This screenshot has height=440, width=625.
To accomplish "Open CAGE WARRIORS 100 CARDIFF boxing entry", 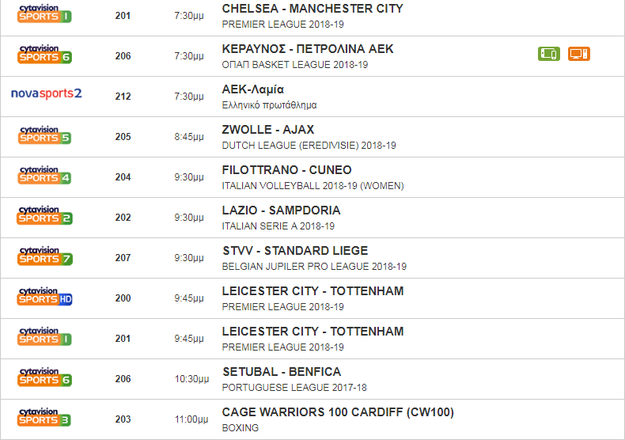I will coord(338,412).
